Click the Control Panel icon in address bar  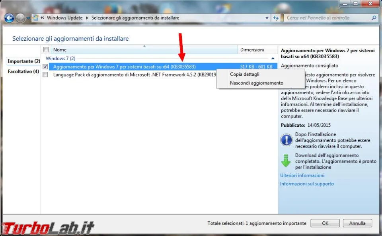click(x=35, y=18)
